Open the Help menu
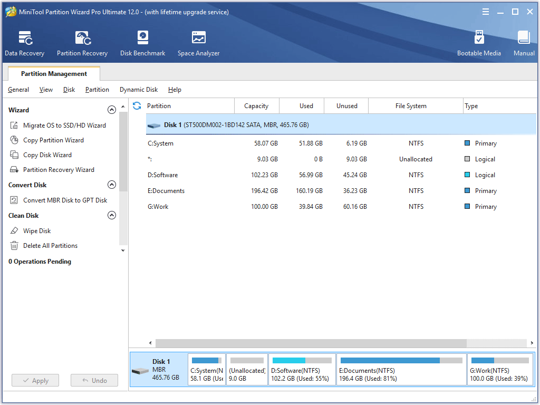540x405 pixels. click(175, 90)
